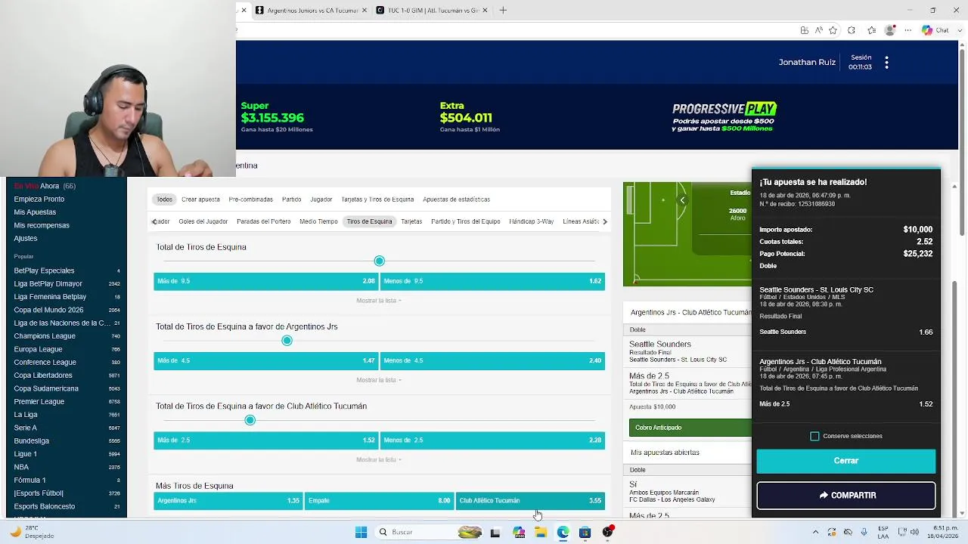Open Empieza Pronto in the sidebar
The width and height of the screenshot is (968, 544).
tap(39, 199)
